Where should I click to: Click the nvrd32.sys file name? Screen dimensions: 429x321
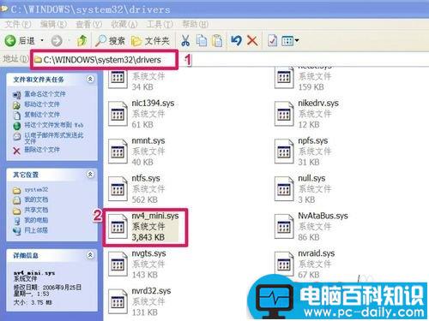pyautogui.click(x=151, y=291)
